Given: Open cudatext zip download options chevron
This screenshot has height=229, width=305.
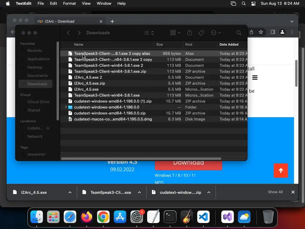Looking at the screenshot, I should (x=209, y=192).
